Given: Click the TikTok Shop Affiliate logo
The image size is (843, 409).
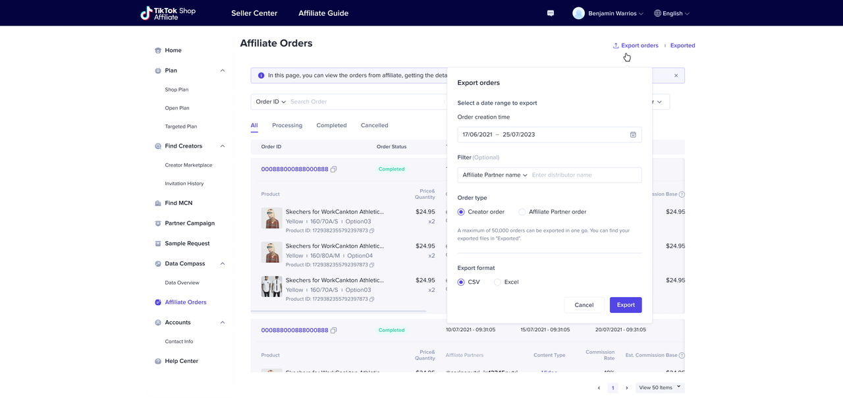Looking at the screenshot, I should click(x=168, y=13).
